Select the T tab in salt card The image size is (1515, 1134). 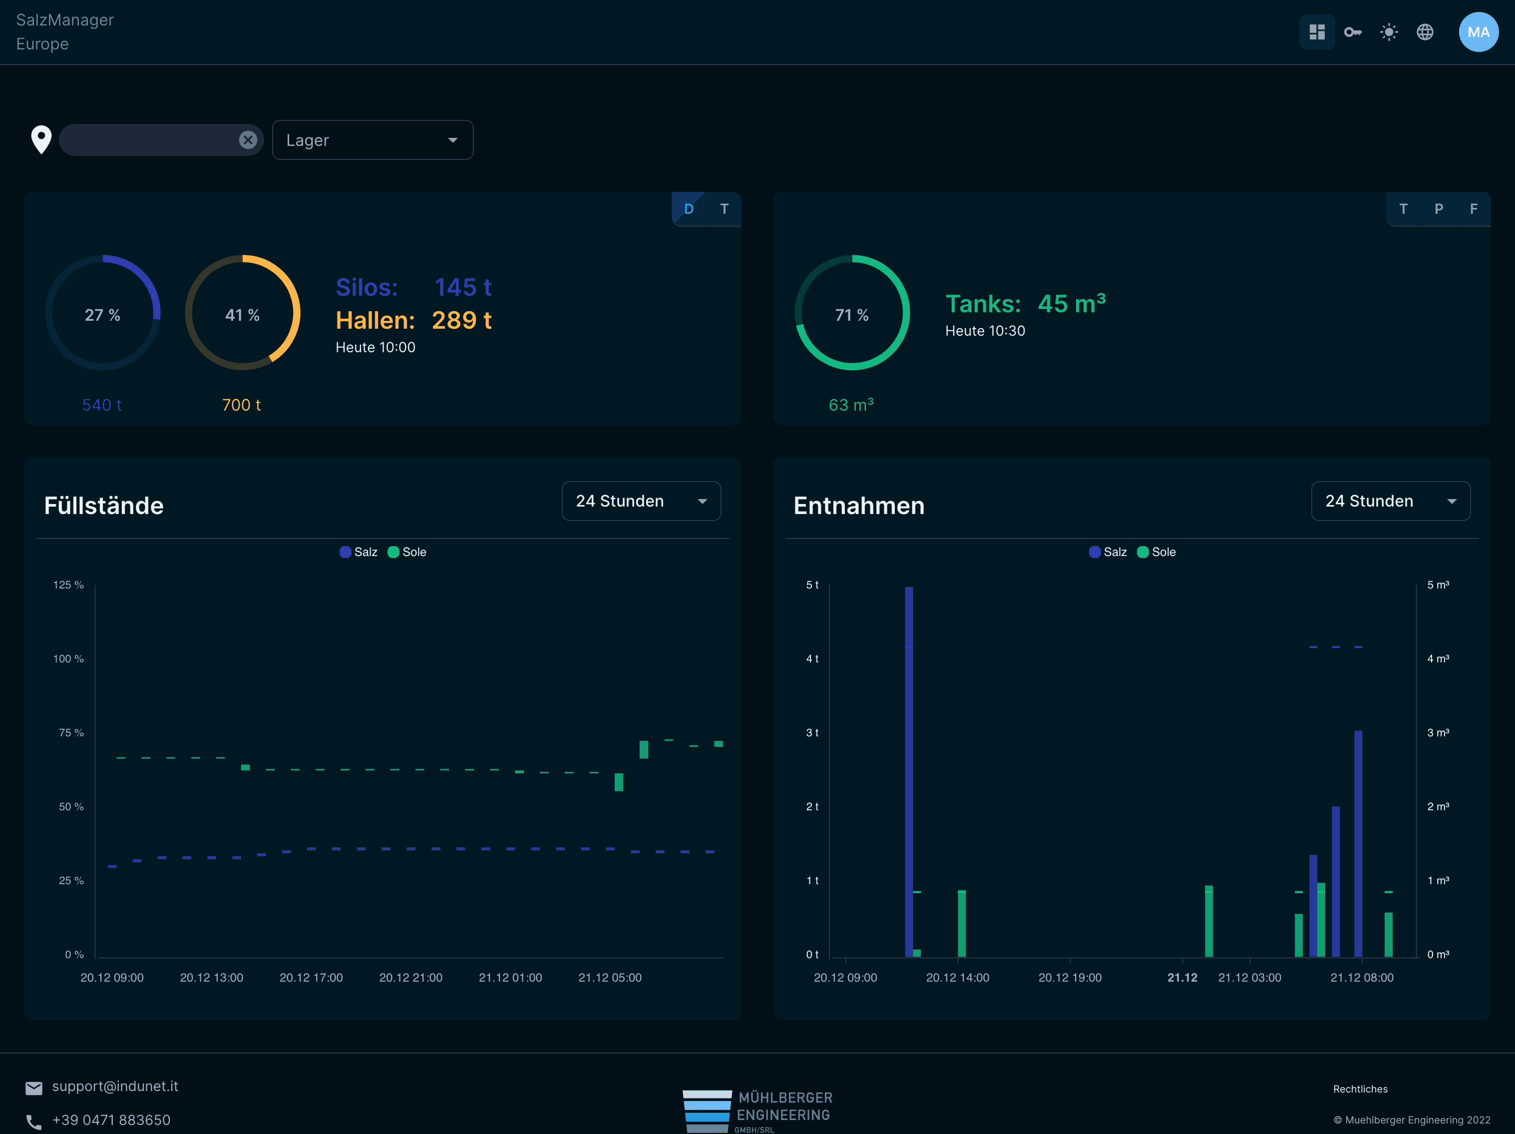pyautogui.click(x=724, y=209)
